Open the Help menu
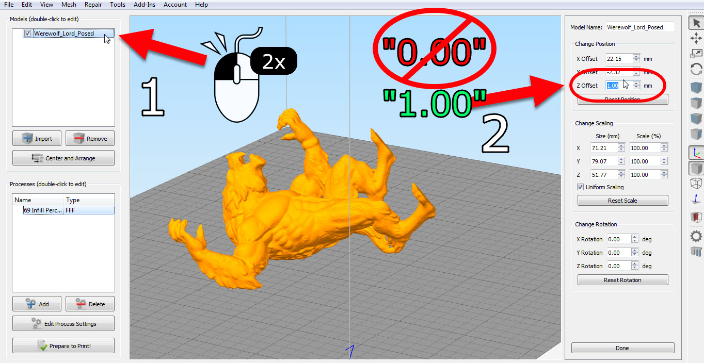704x363 pixels. click(x=202, y=5)
